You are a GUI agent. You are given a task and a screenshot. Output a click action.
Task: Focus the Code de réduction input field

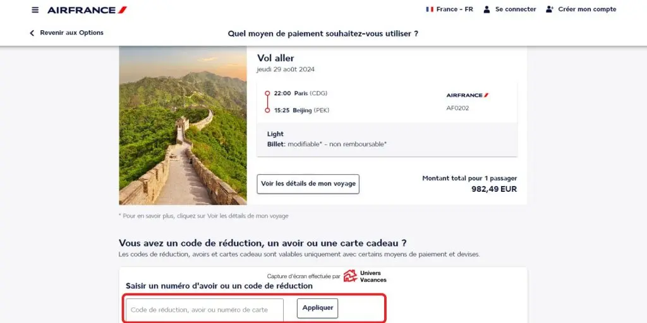tap(205, 310)
